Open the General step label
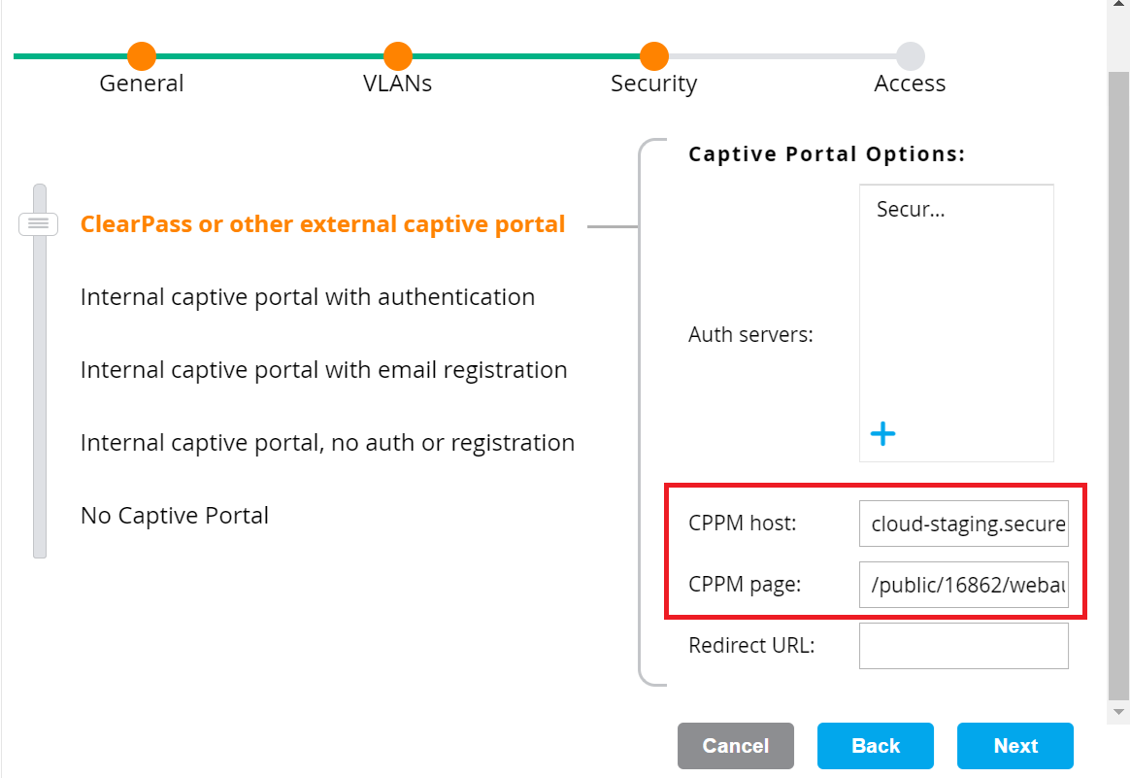 (142, 84)
